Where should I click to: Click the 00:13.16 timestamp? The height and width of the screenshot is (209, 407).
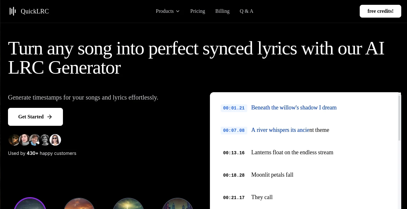click(234, 153)
